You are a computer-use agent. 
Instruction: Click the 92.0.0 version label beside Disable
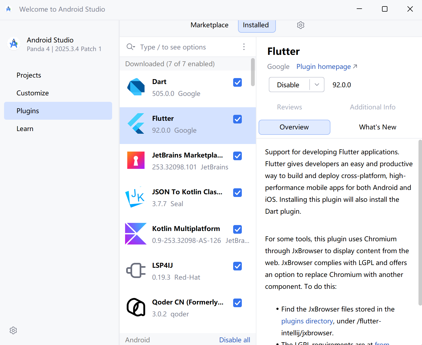342,85
